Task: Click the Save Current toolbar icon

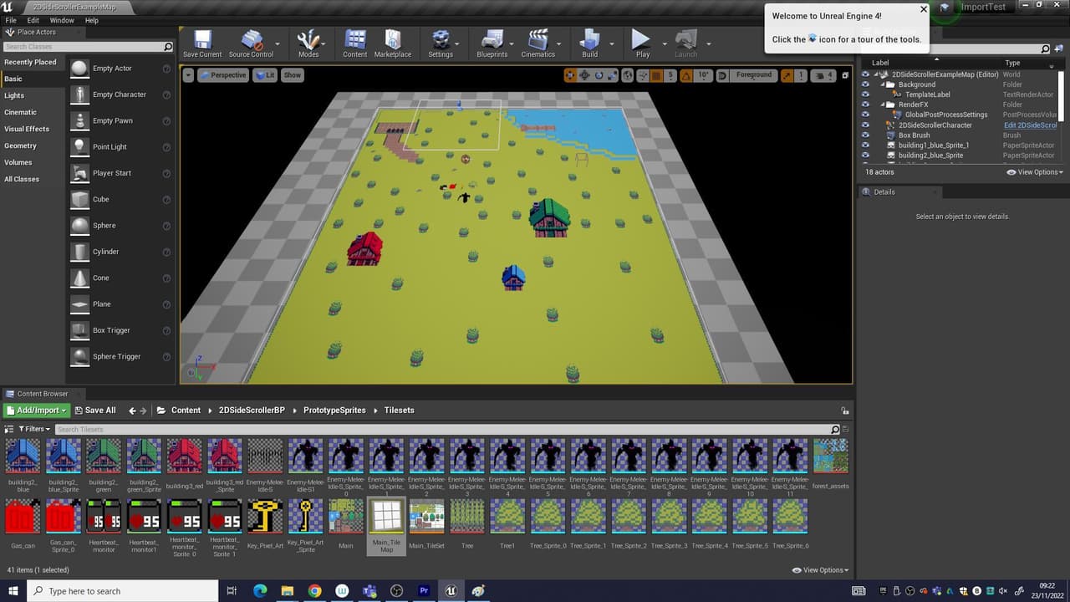Action: click(202, 40)
